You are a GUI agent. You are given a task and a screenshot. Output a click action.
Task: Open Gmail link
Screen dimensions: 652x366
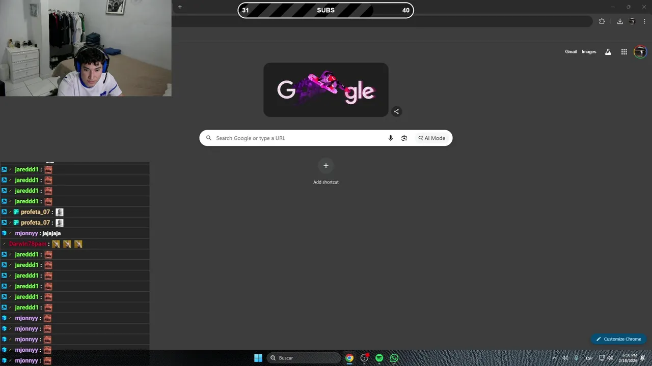[570, 52]
